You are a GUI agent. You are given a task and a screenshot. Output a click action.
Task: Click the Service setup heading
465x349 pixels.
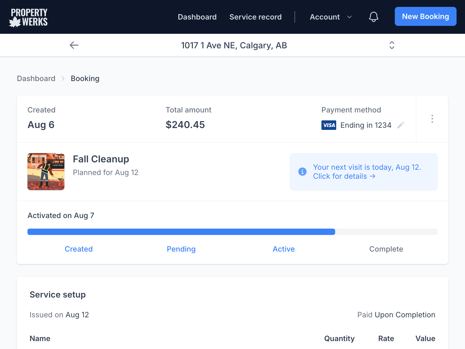click(x=58, y=295)
